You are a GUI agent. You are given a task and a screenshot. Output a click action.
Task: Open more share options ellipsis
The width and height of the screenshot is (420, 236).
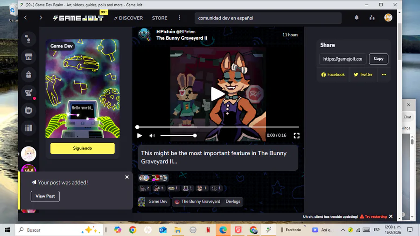coord(384,75)
